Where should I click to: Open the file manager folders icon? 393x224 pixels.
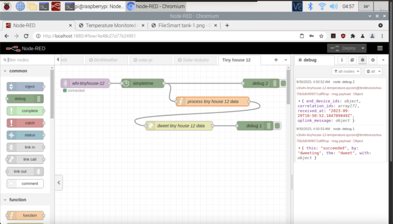coord(32,6)
